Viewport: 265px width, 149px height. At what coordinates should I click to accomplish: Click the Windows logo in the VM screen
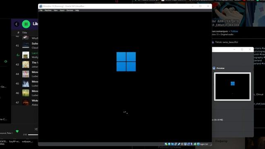click(126, 62)
